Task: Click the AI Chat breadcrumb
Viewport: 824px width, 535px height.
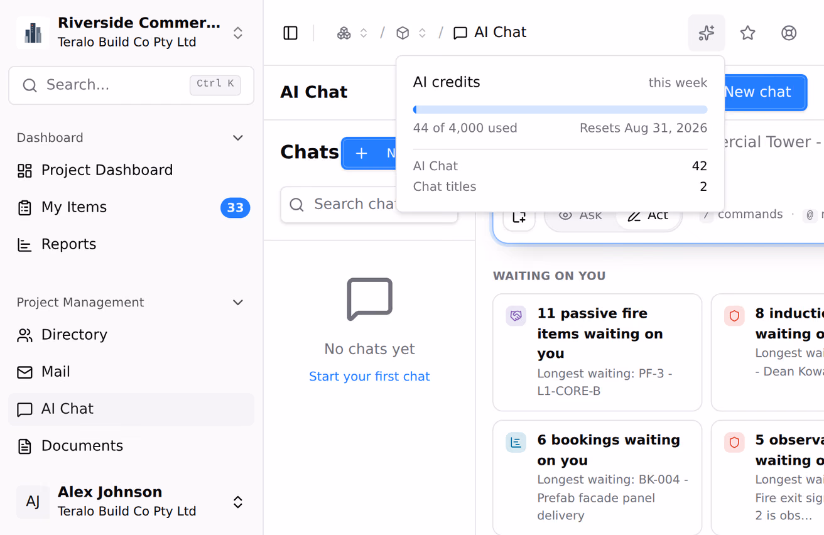Action: tap(490, 33)
